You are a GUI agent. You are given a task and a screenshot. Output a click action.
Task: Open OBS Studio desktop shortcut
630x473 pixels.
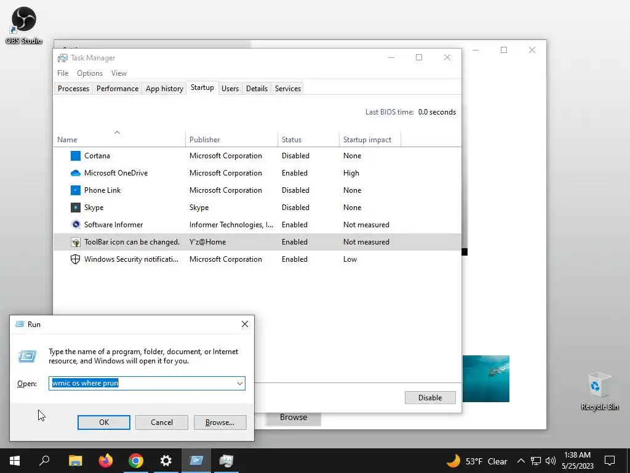coord(24,25)
